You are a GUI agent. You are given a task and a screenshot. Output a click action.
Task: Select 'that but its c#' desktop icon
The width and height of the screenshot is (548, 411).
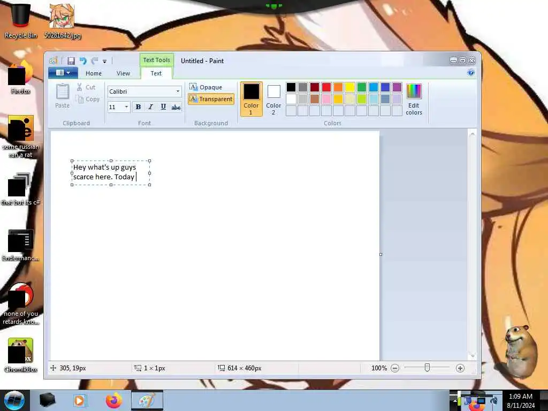[x=21, y=189]
